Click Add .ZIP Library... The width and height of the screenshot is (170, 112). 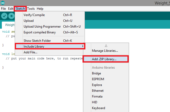pos(104,59)
